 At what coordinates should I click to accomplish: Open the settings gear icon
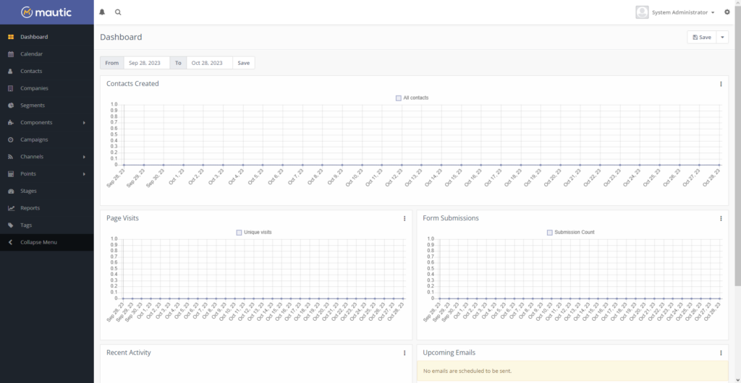tap(727, 12)
